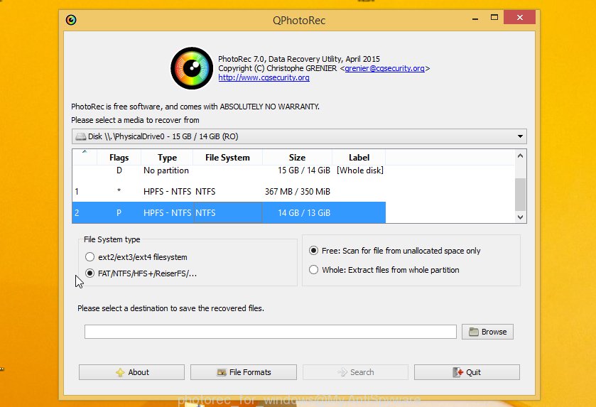Open File Formats settings
596x407 pixels.
[x=243, y=372]
